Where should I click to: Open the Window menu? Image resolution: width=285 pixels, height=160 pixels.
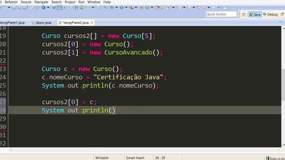(x=94, y=2)
